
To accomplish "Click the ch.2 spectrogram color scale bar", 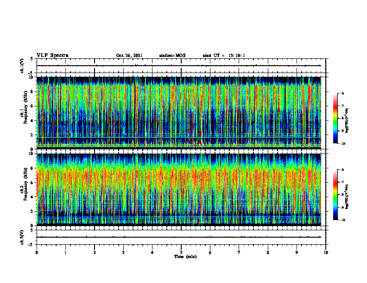I will [335, 195].
